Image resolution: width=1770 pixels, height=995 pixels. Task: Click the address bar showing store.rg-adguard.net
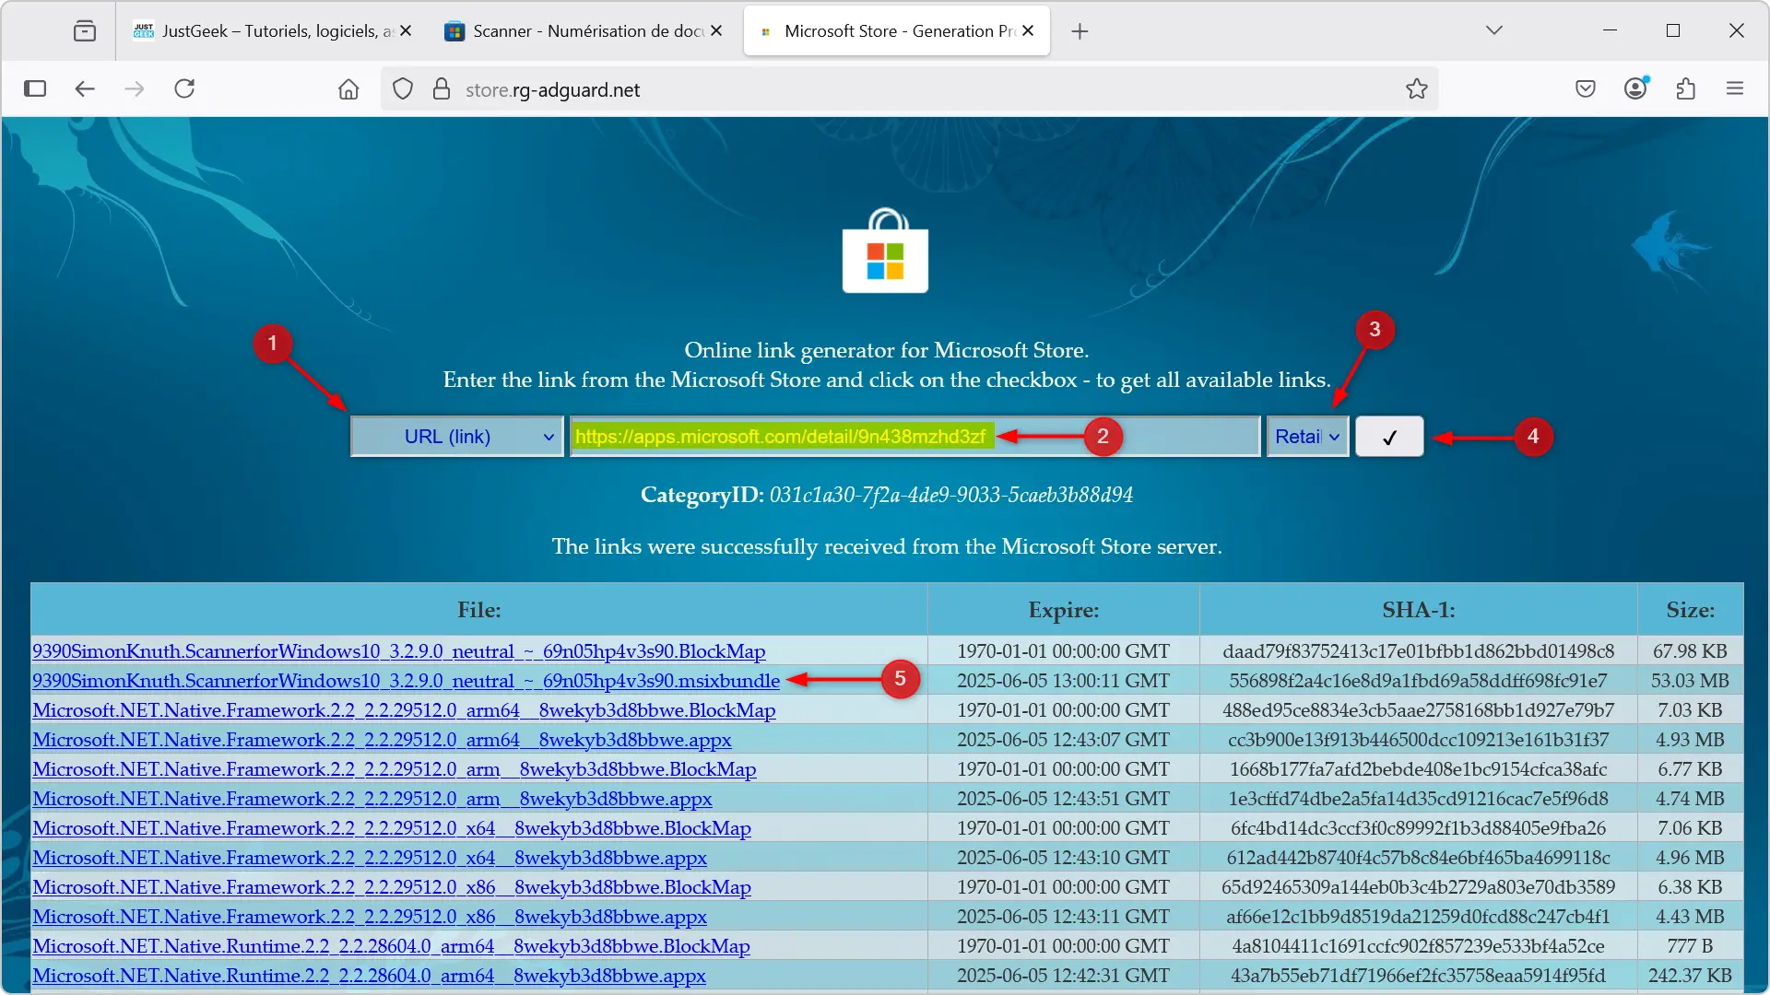908,89
